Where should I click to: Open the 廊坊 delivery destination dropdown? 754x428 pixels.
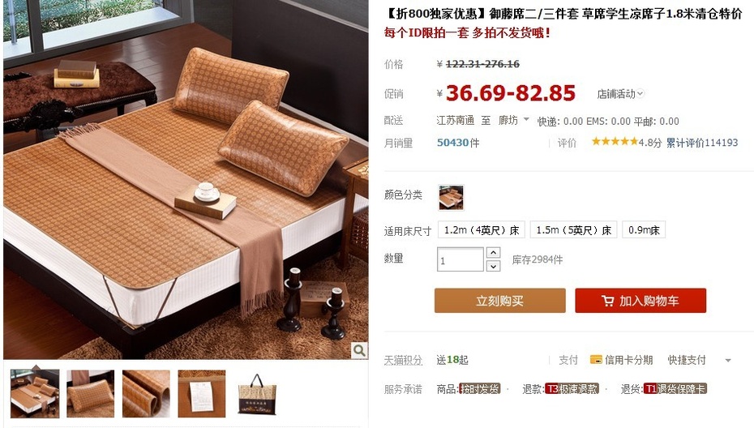(513, 120)
